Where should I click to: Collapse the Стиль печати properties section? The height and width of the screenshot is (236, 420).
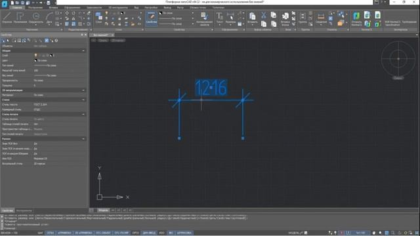click(83, 114)
